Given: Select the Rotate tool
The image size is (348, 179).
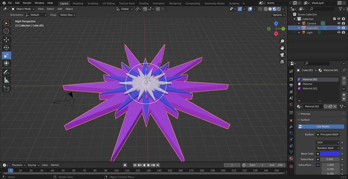Looking at the screenshot, I should (6, 47).
